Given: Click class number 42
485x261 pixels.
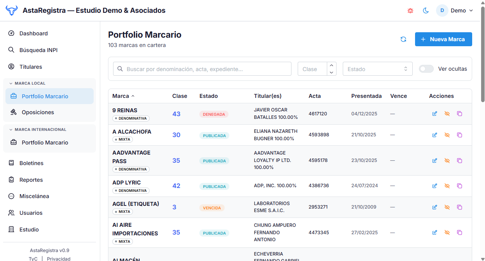Looking at the screenshot, I should click(x=176, y=186).
